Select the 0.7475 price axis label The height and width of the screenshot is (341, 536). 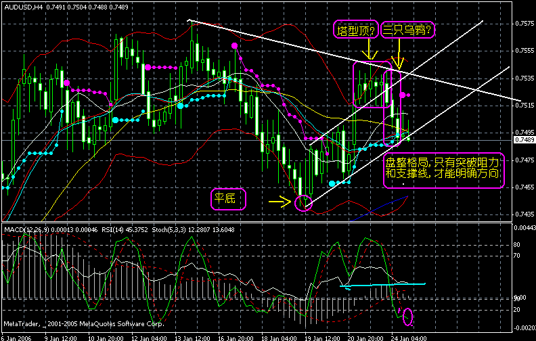click(x=524, y=160)
